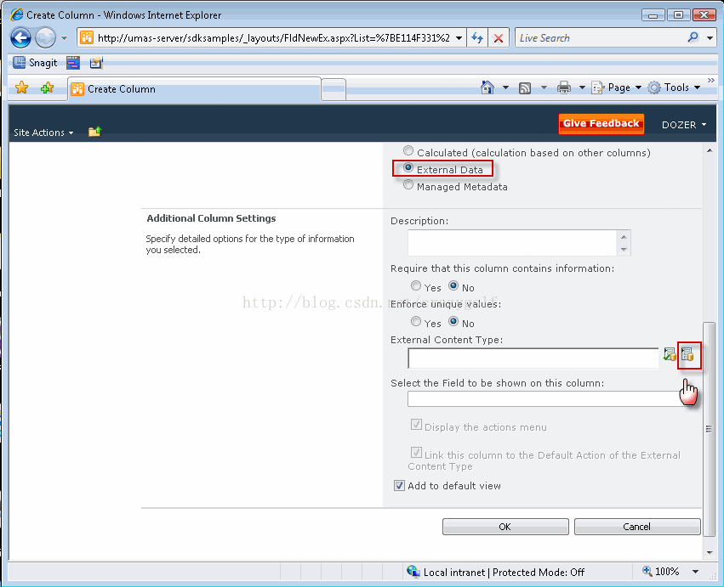
Task: Choose Yes for enforce unique values
Action: [x=416, y=321]
